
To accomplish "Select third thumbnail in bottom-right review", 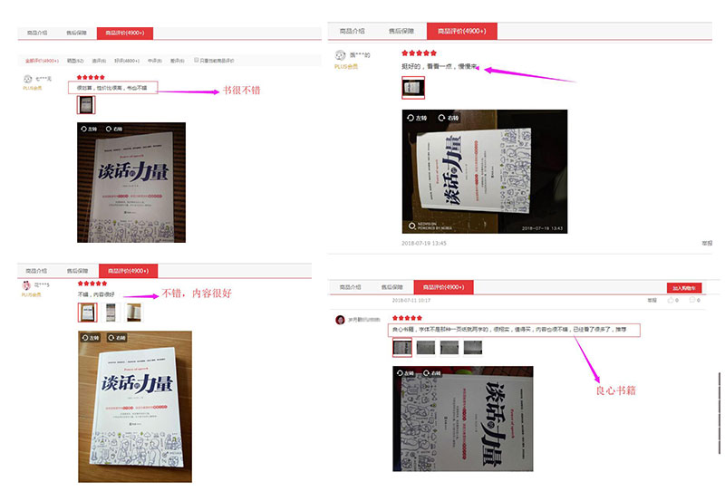I will pyautogui.click(x=449, y=348).
